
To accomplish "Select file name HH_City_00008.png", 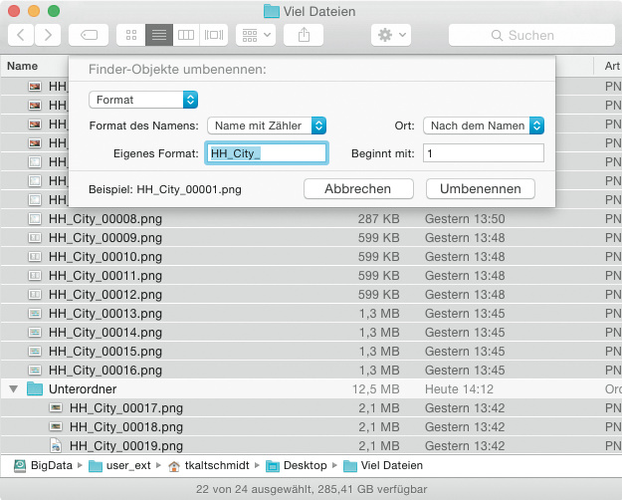I will tap(105, 219).
